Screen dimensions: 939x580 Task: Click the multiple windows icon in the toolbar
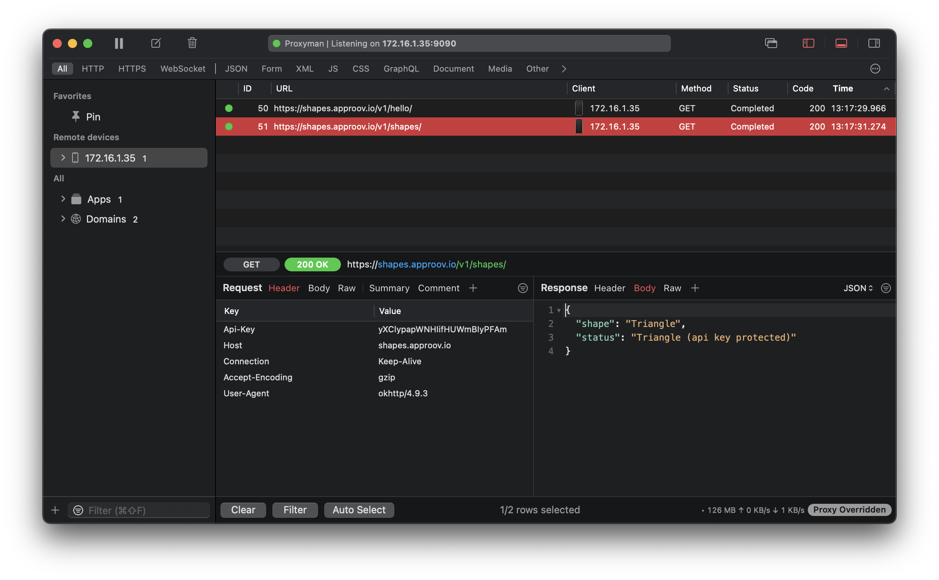pos(771,43)
